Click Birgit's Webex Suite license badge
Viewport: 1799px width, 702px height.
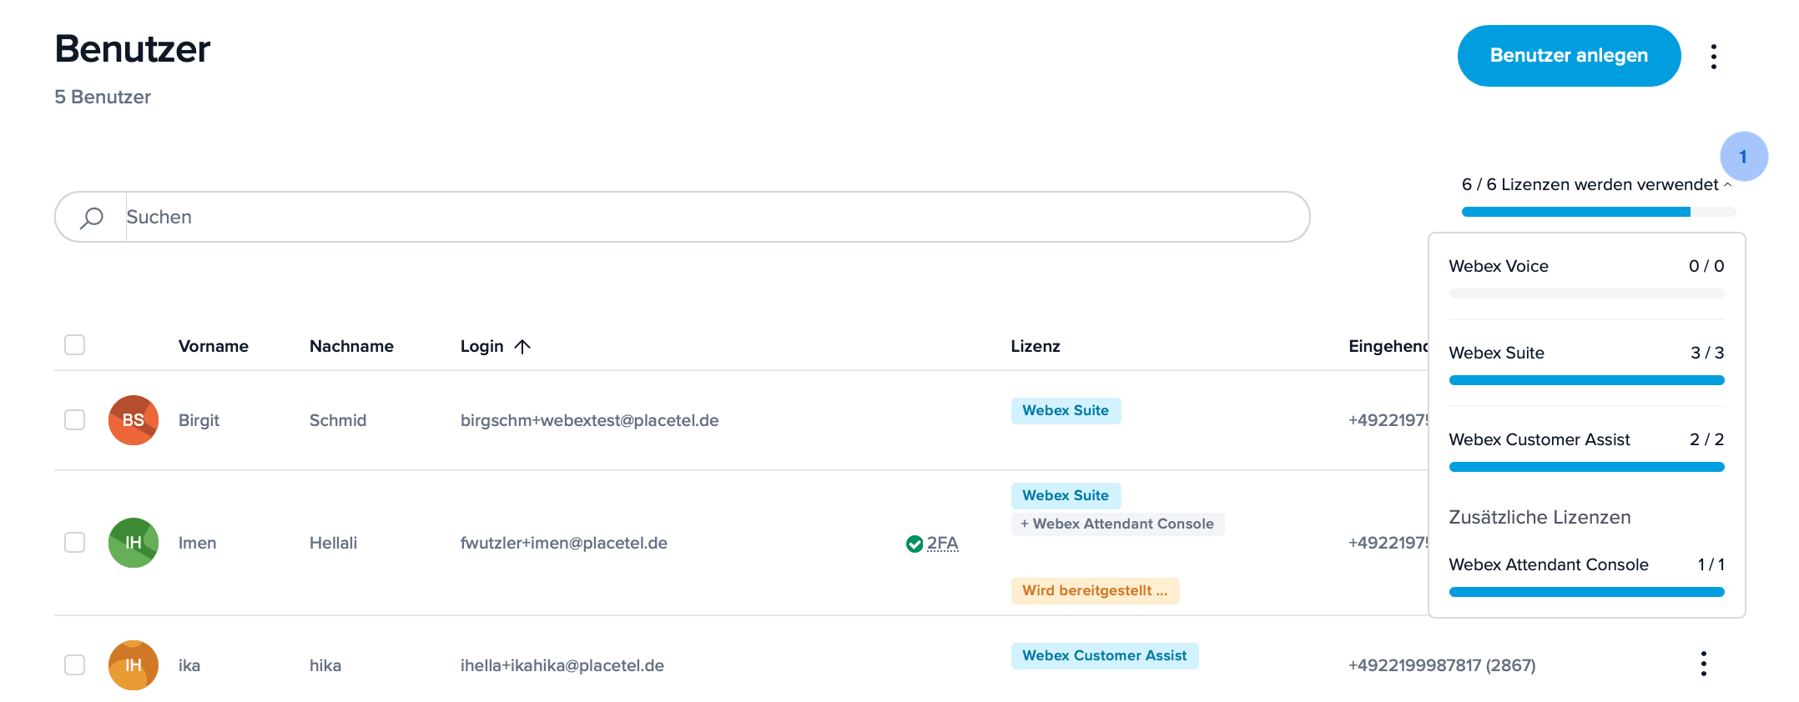tap(1066, 410)
